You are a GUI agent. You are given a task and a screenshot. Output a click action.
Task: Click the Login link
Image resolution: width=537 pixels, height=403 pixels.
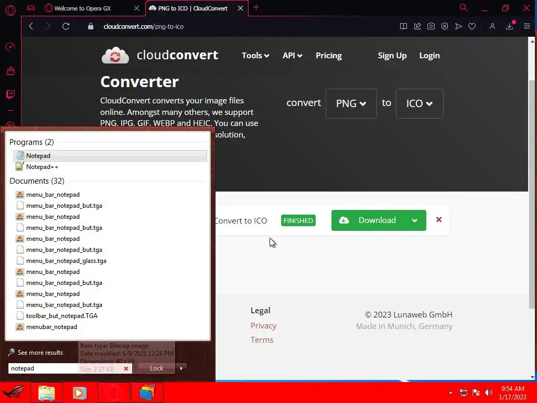coord(429,56)
